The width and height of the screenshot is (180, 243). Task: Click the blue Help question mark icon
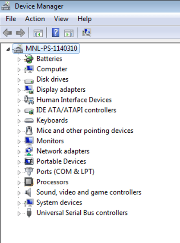point(56,32)
